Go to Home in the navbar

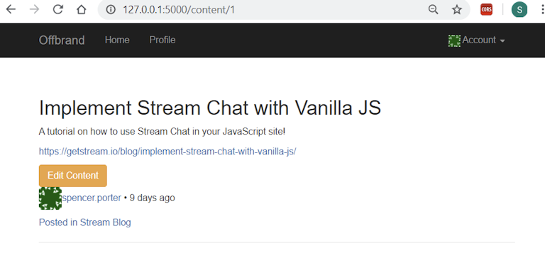coord(117,40)
